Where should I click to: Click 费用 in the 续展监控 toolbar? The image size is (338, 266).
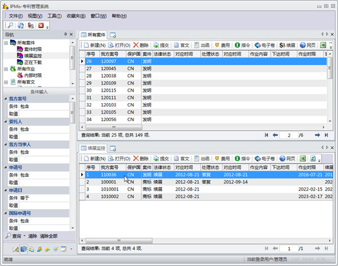pyautogui.click(x=223, y=158)
